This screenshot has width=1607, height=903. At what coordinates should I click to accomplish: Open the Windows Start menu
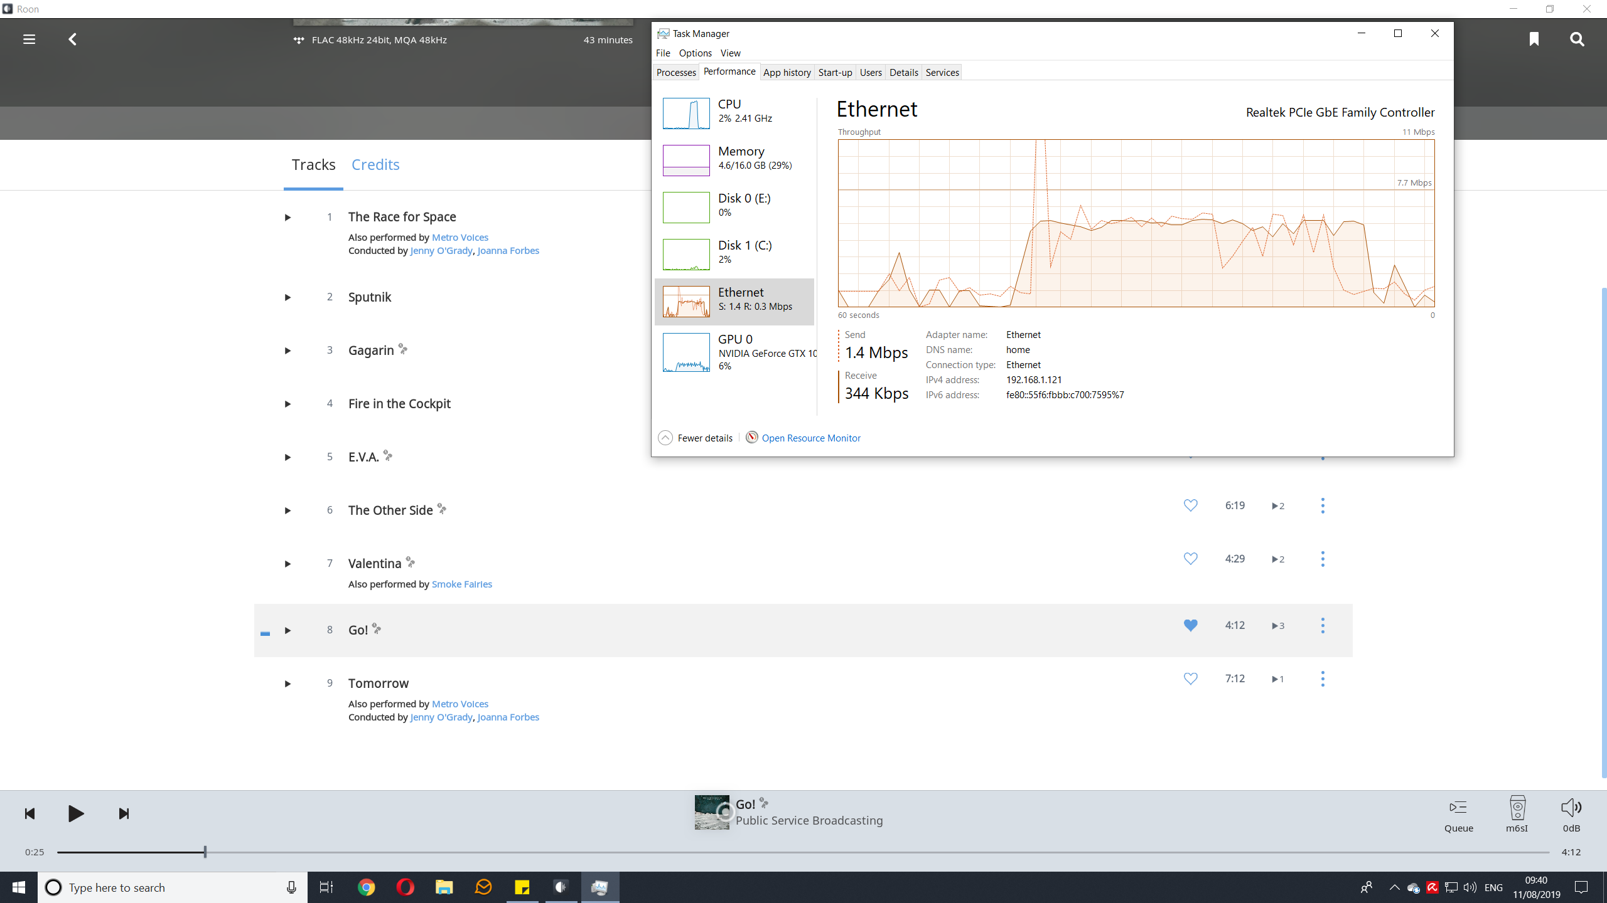point(19,887)
